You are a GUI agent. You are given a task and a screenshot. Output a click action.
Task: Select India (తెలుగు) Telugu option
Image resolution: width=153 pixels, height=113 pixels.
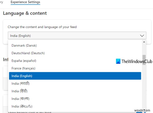[22, 106]
